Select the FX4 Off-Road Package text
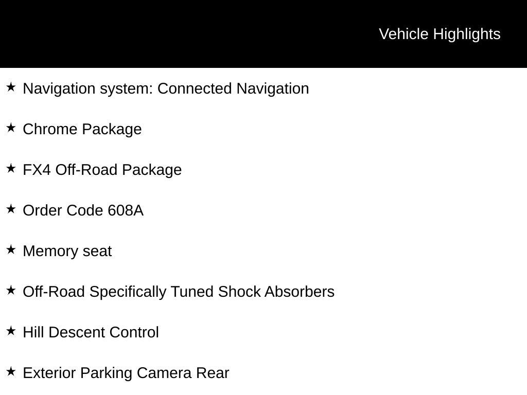527x395 pixels. (x=102, y=170)
